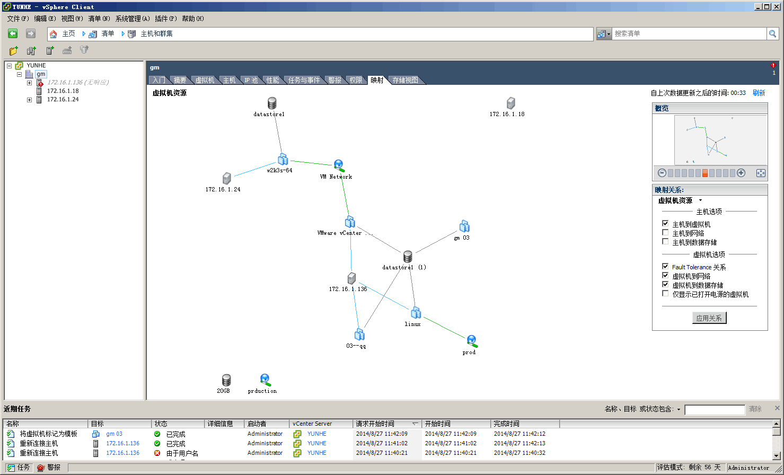Image resolution: width=784 pixels, height=475 pixels.
Task: Zoom in with the plus overview button
Action: coord(741,173)
